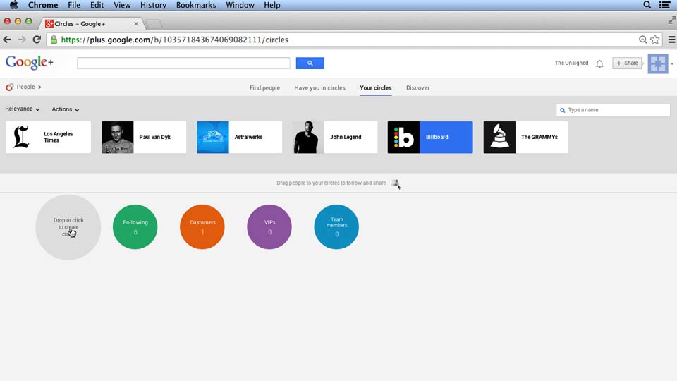Select the blue Team members circle
Image resolution: width=677 pixels, height=381 pixels.
tap(336, 226)
